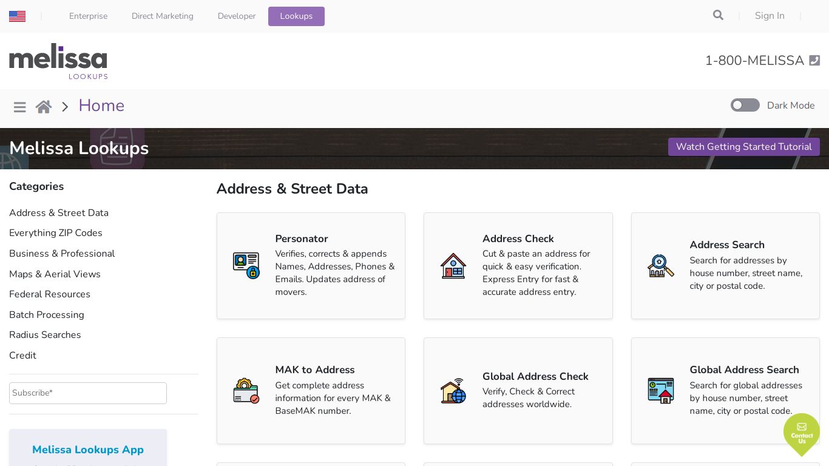The image size is (829, 466).
Task: Click the home breadcrumb icon
Action: 44,107
